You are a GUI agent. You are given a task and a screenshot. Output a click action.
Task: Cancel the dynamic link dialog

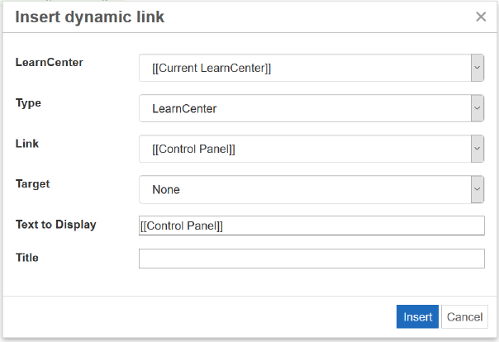(x=464, y=317)
